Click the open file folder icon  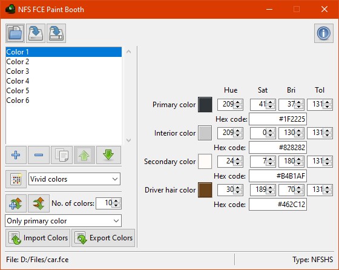(15, 33)
